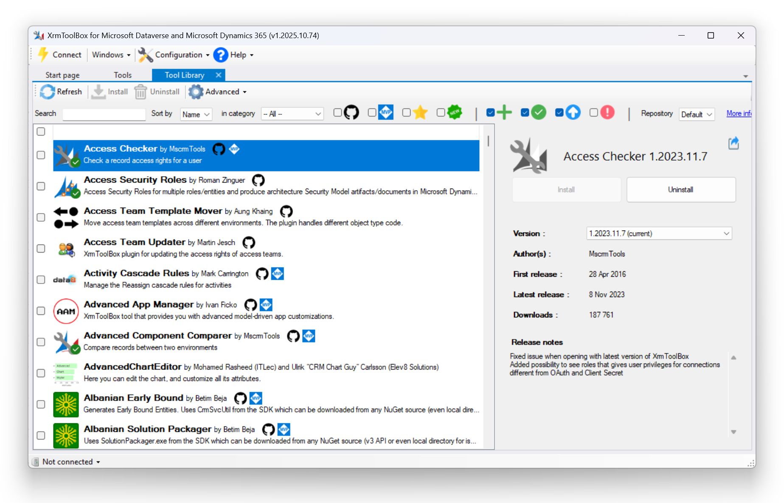Open GitHub link for Access Team Template Mover
This screenshot has width=784, height=503.
point(286,211)
